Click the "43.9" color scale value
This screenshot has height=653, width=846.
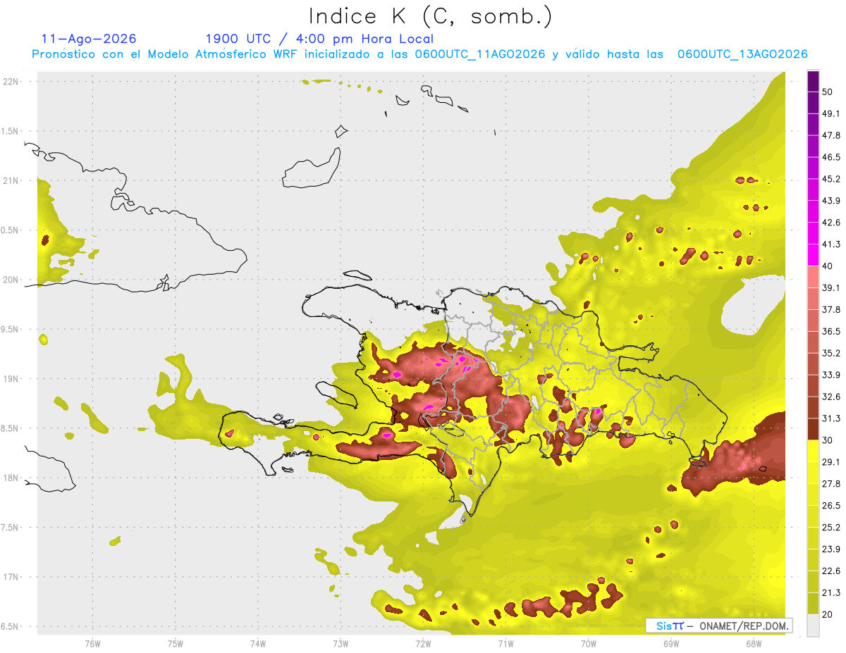[830, 201]
